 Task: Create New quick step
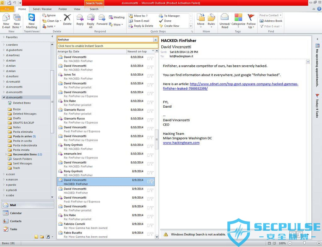pyautogui.click(x=169, y=26)
